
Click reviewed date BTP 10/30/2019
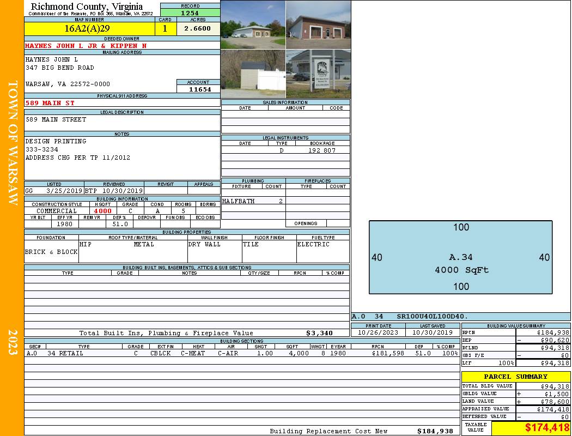point(114,191)
